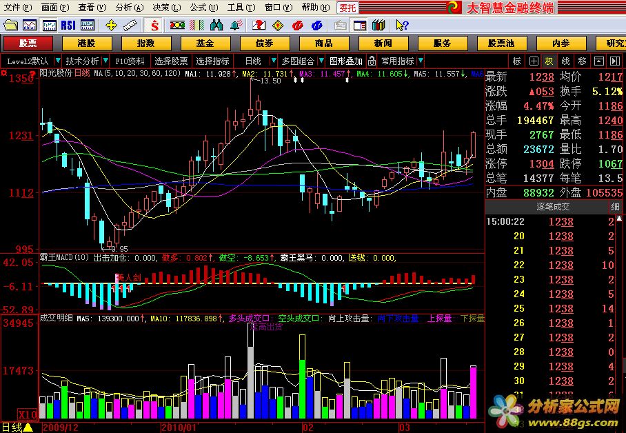The width and height of the screenshot is (626, 433).
Task: Click the blue circular logo icon
Action: (x=317, y=26)
